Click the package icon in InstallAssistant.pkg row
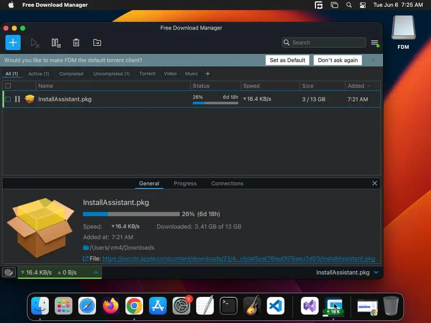The height and width of the screenshot is (323, 431). coord(30,99)
